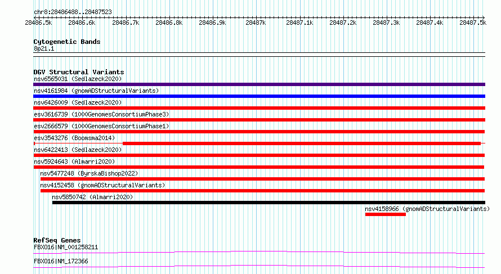Click the 28486.8k ruler tick label

(169, 23)
